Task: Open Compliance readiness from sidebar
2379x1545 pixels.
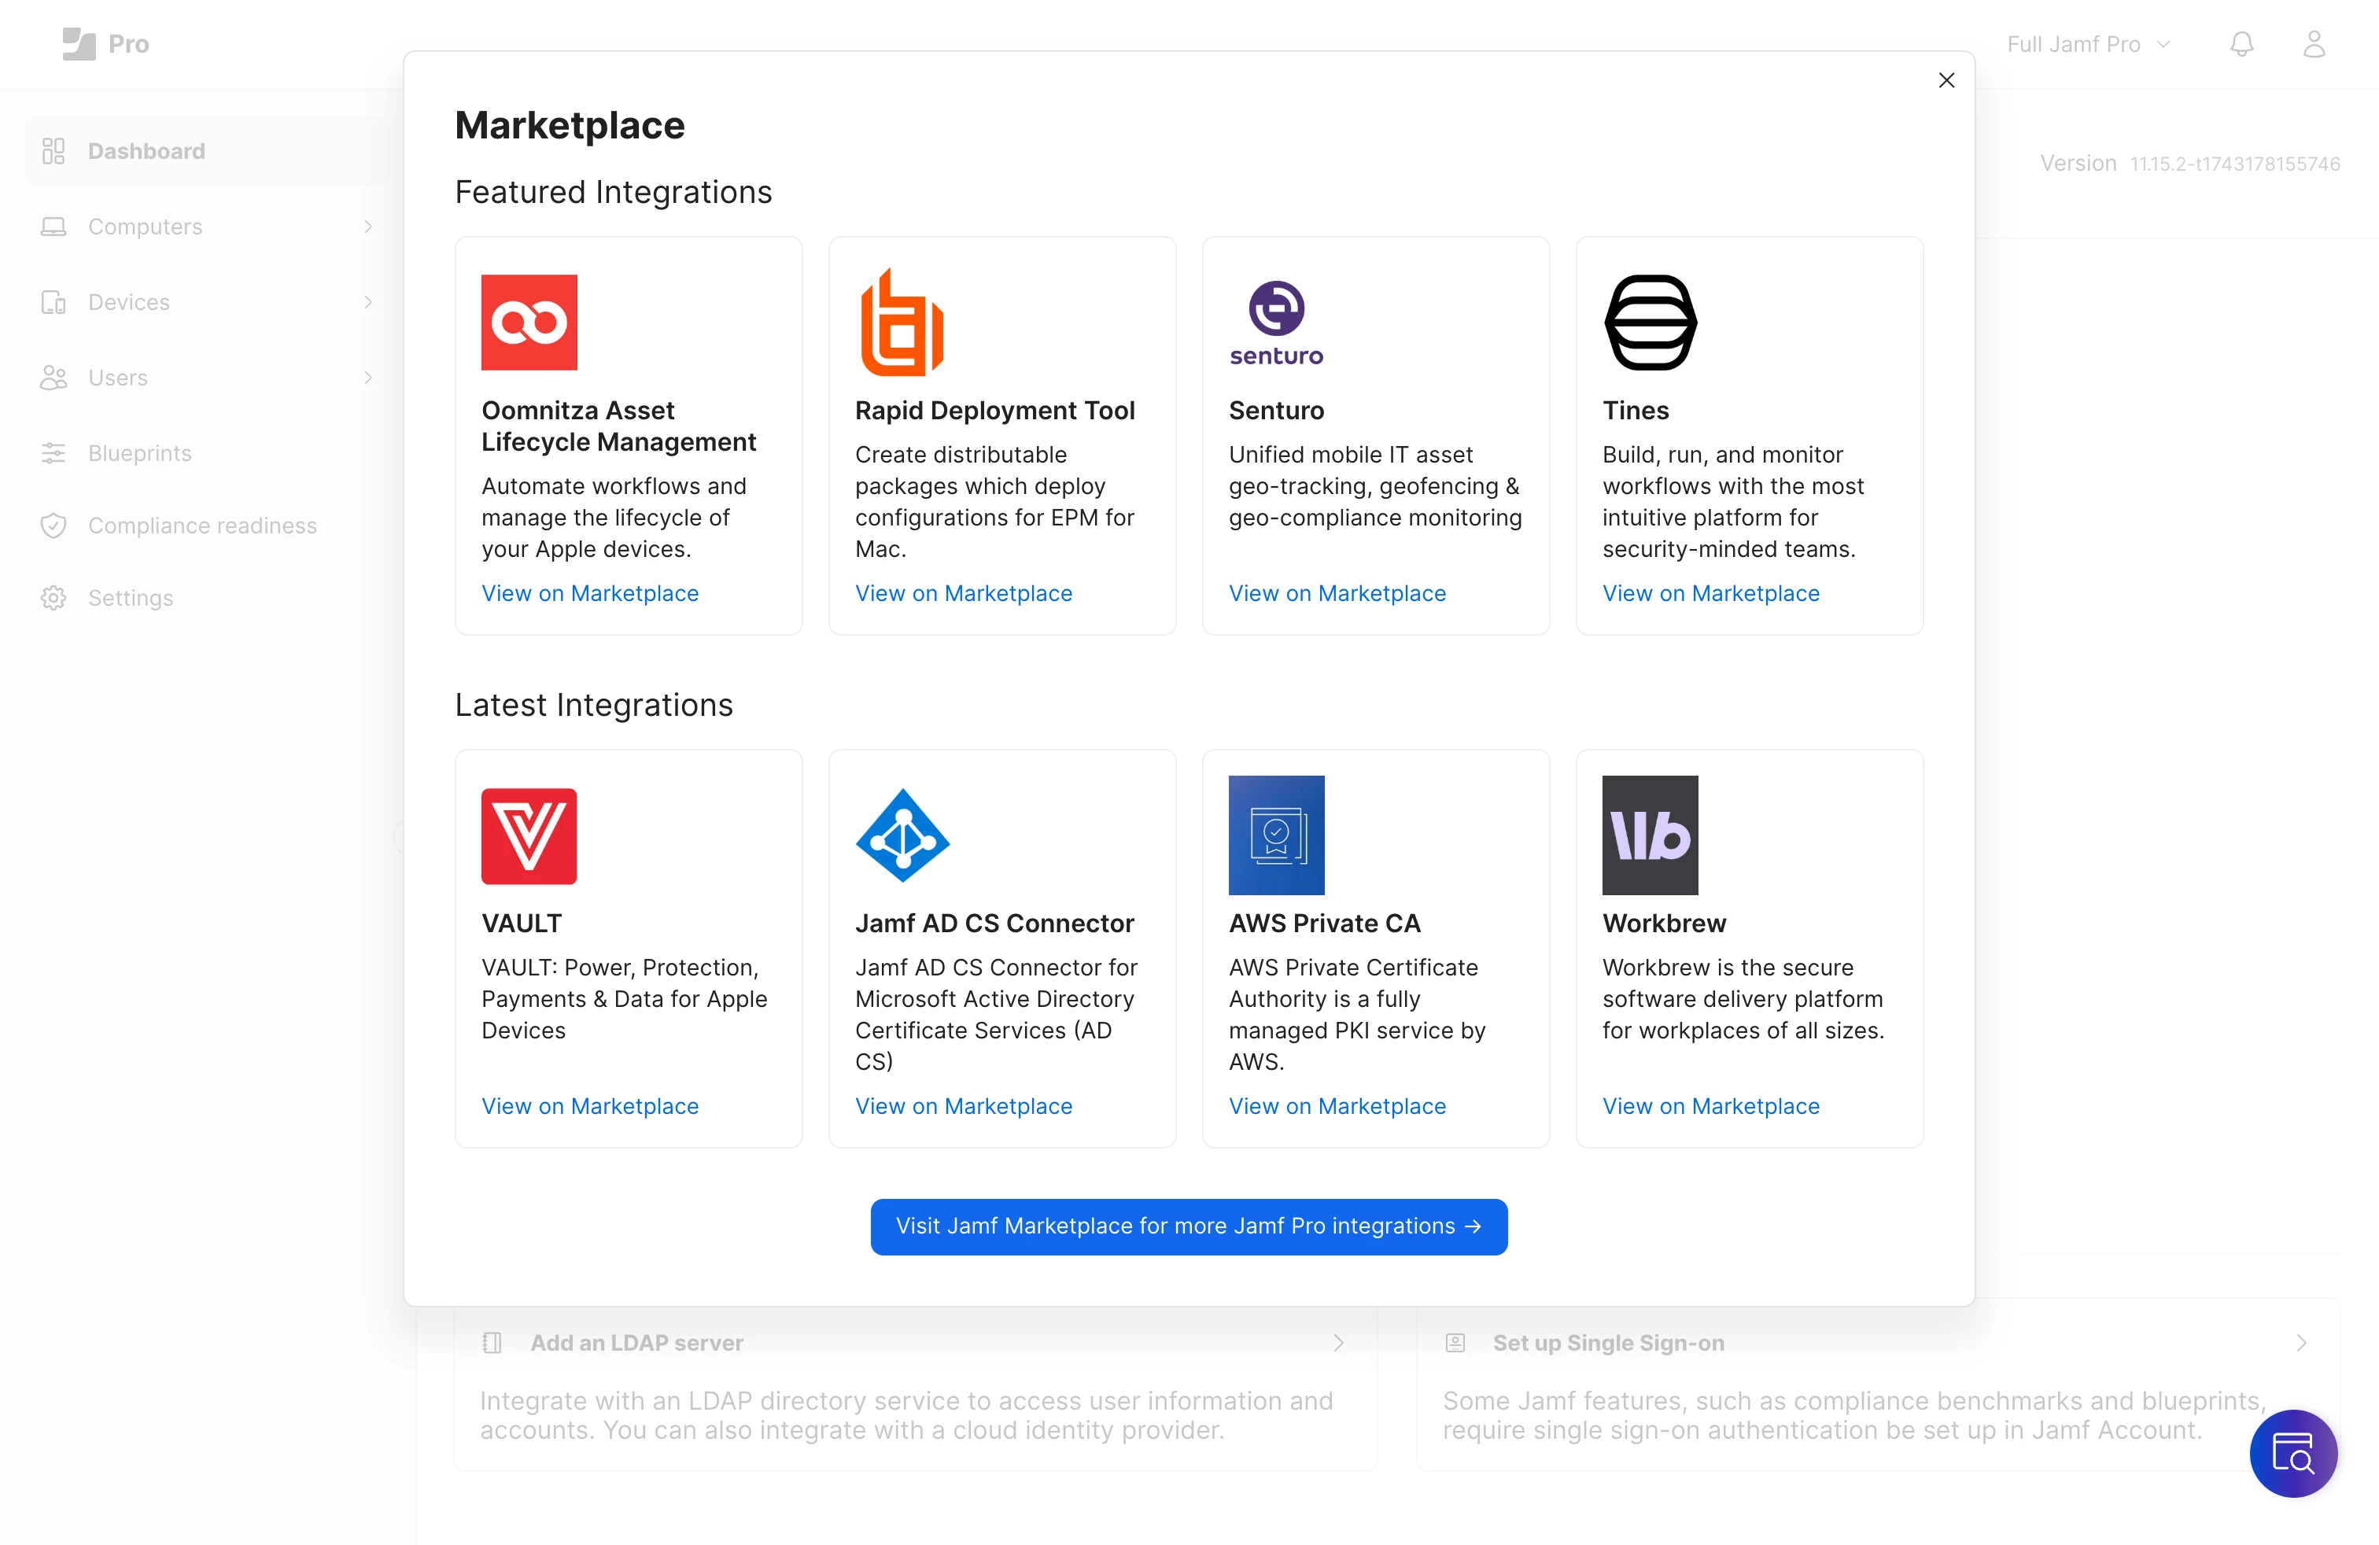Action: coord(202,525)
